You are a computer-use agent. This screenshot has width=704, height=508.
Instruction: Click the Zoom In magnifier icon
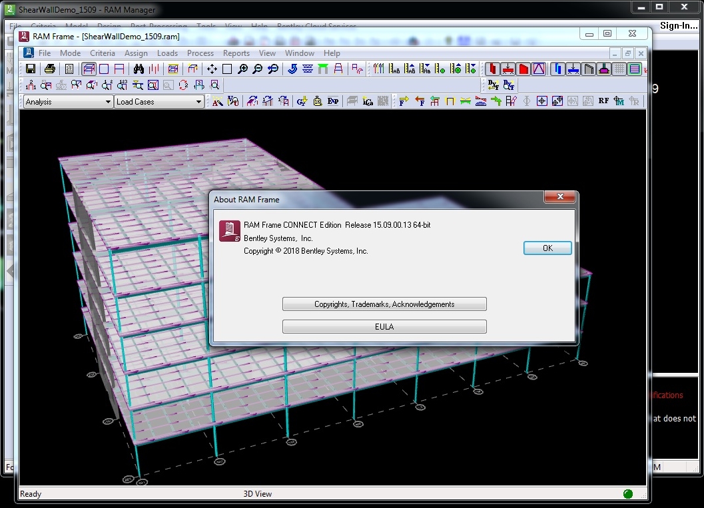pos(242,69)
